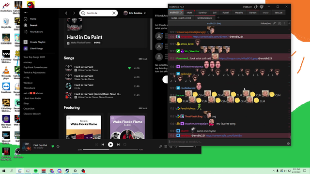Clear the 'hard in da' search text

pyautogui.click(x=114, y=13)
